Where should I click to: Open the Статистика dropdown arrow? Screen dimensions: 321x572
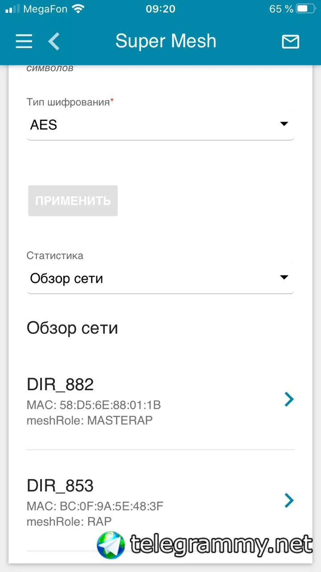pyautogui.click(x=284, y=278)
